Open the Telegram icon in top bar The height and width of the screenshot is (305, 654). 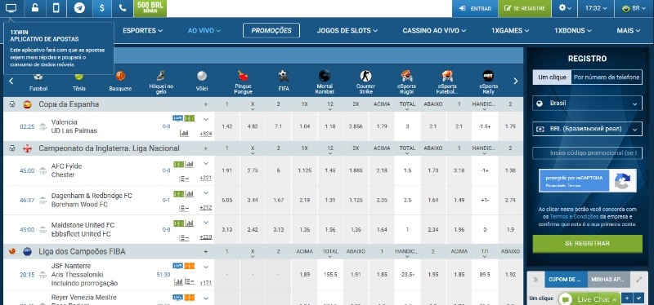coord(79,8)
